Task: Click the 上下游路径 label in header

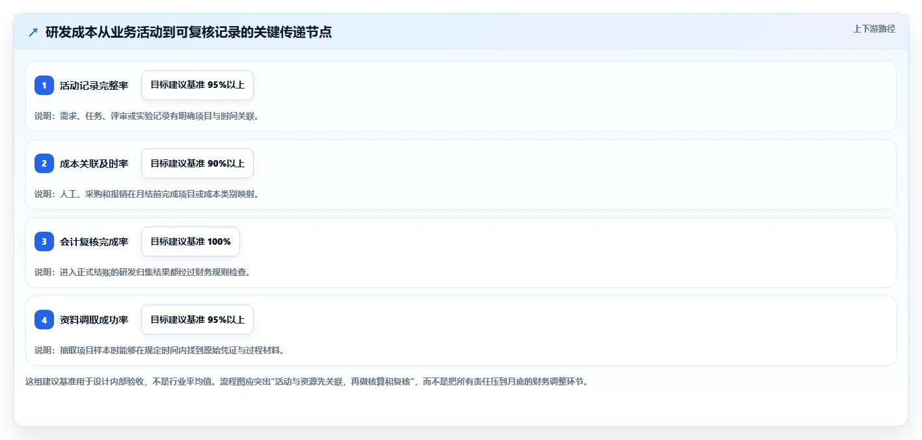Action: [x=874, y=29]
